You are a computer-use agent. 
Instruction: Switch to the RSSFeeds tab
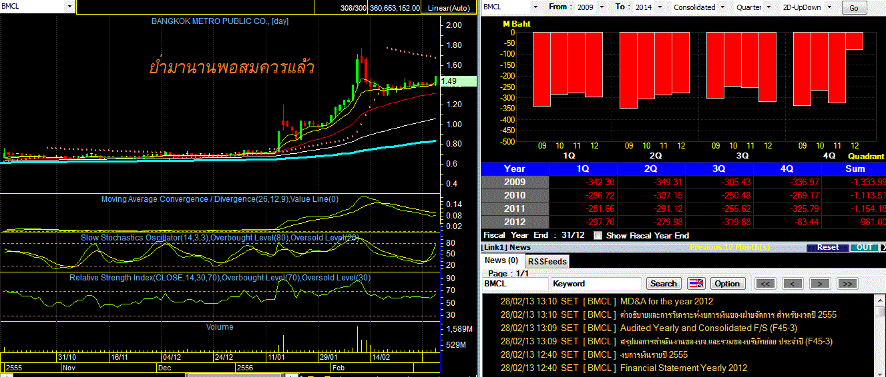point(547,261)
